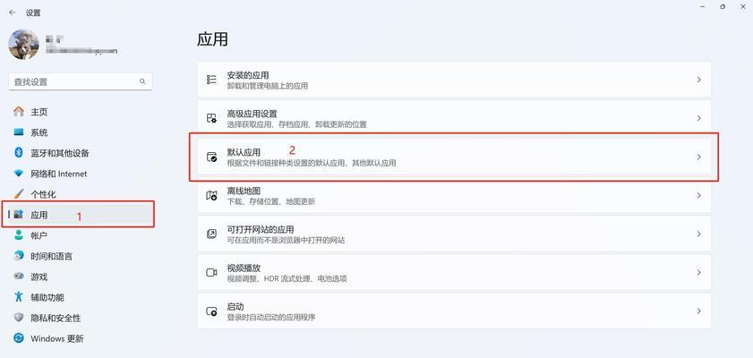Click the 辅助功能 accessibility figure icon
This screenshot has height=358, width=753.
19,297
